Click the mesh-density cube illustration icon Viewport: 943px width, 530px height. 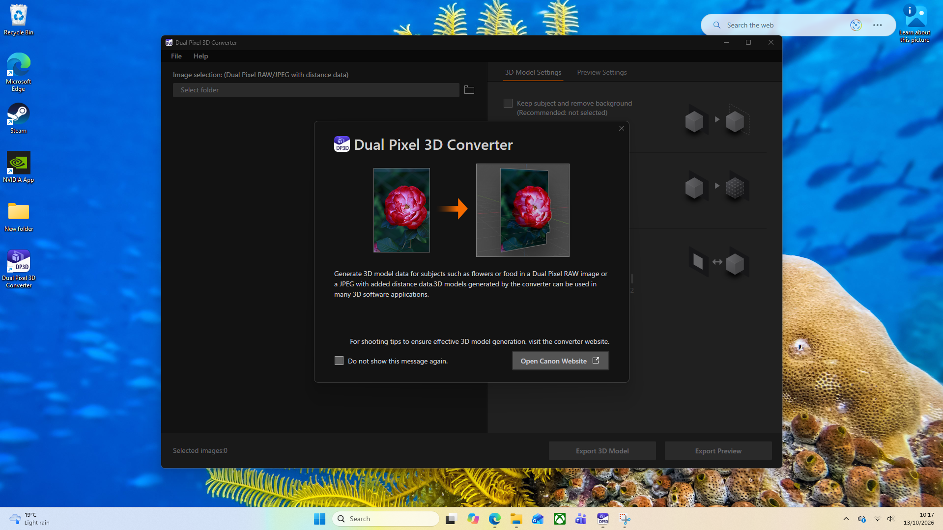(717, 186)
